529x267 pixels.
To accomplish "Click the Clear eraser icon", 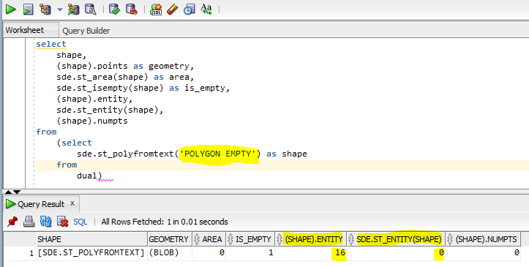I will tap(173, 9).
